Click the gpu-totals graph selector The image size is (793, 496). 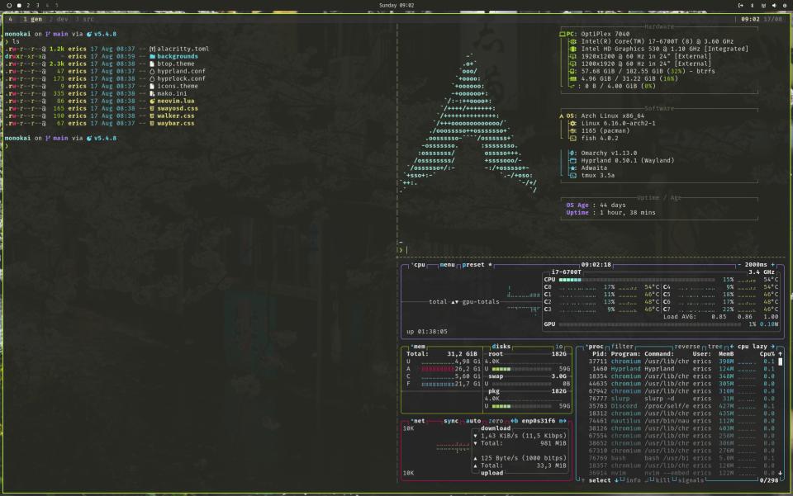tap(481, 302)
